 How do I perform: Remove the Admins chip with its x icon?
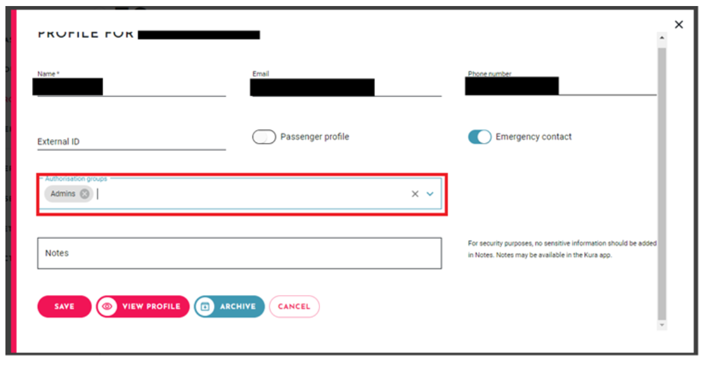pyautogui.click(x=85, y=194)
